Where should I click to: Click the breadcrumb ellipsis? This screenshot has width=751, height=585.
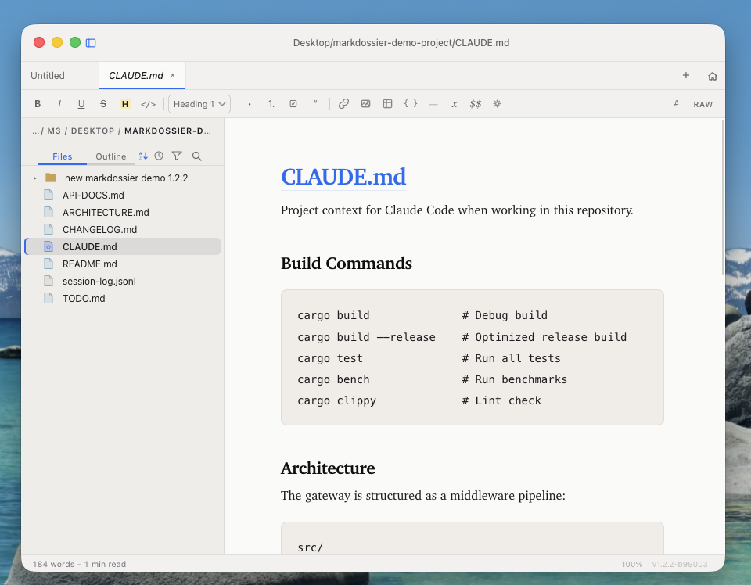(x=36, y=131)
